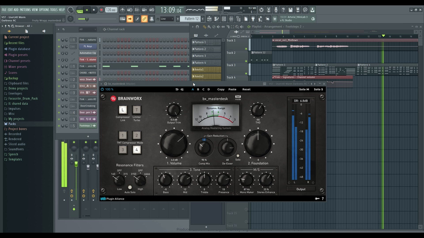
Task: Click the large Volume knob
Action: tap(174, 144)
